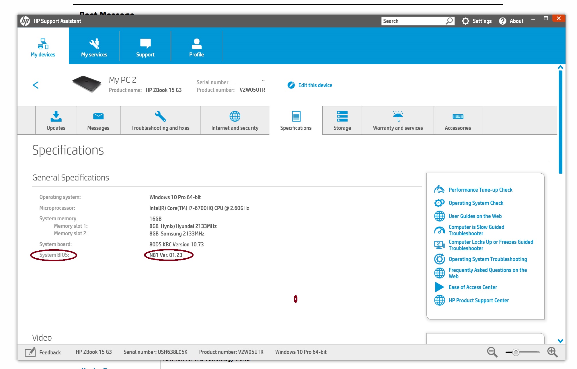Click the pencil icon to edit this device
This screenshot has height=369, width=577.
coord(291,85)
